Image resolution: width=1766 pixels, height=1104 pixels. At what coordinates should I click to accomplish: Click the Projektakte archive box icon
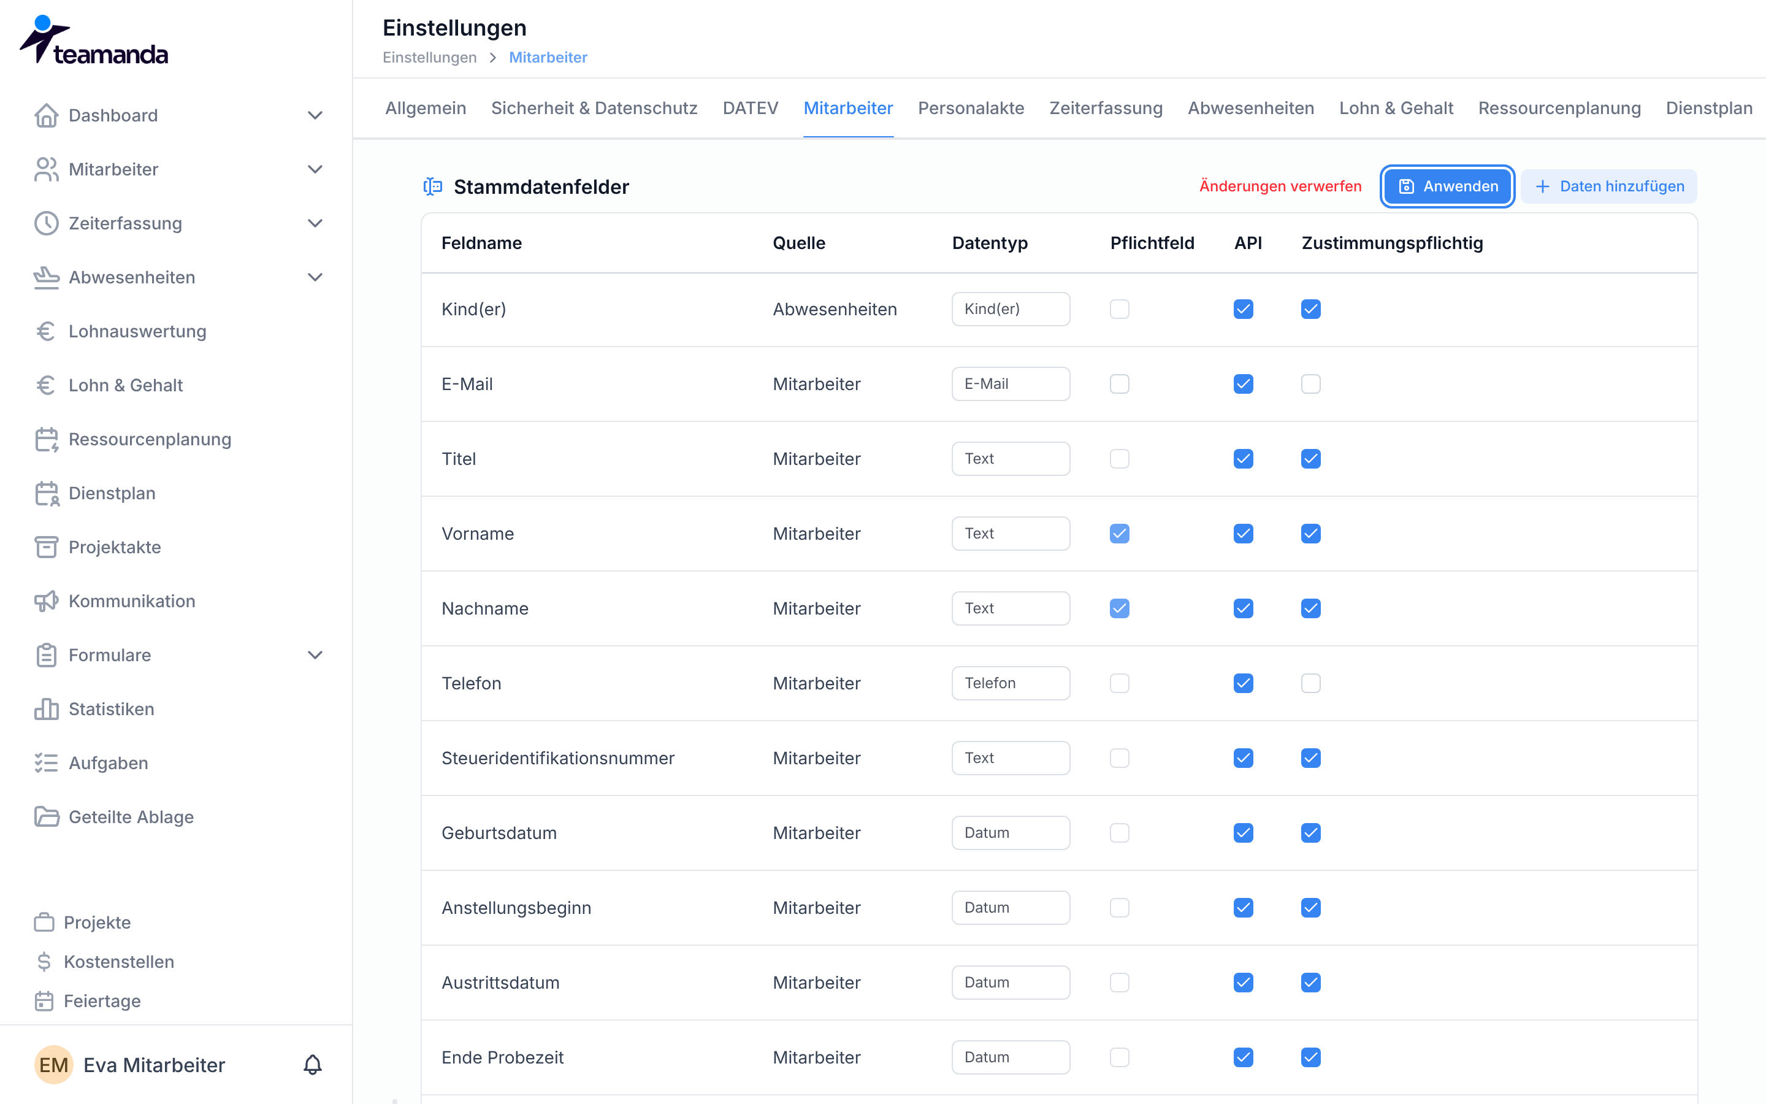coord(47,548)
